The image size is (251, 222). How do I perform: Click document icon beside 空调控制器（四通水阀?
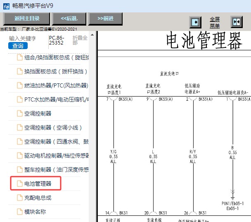(x=20, y=142)
